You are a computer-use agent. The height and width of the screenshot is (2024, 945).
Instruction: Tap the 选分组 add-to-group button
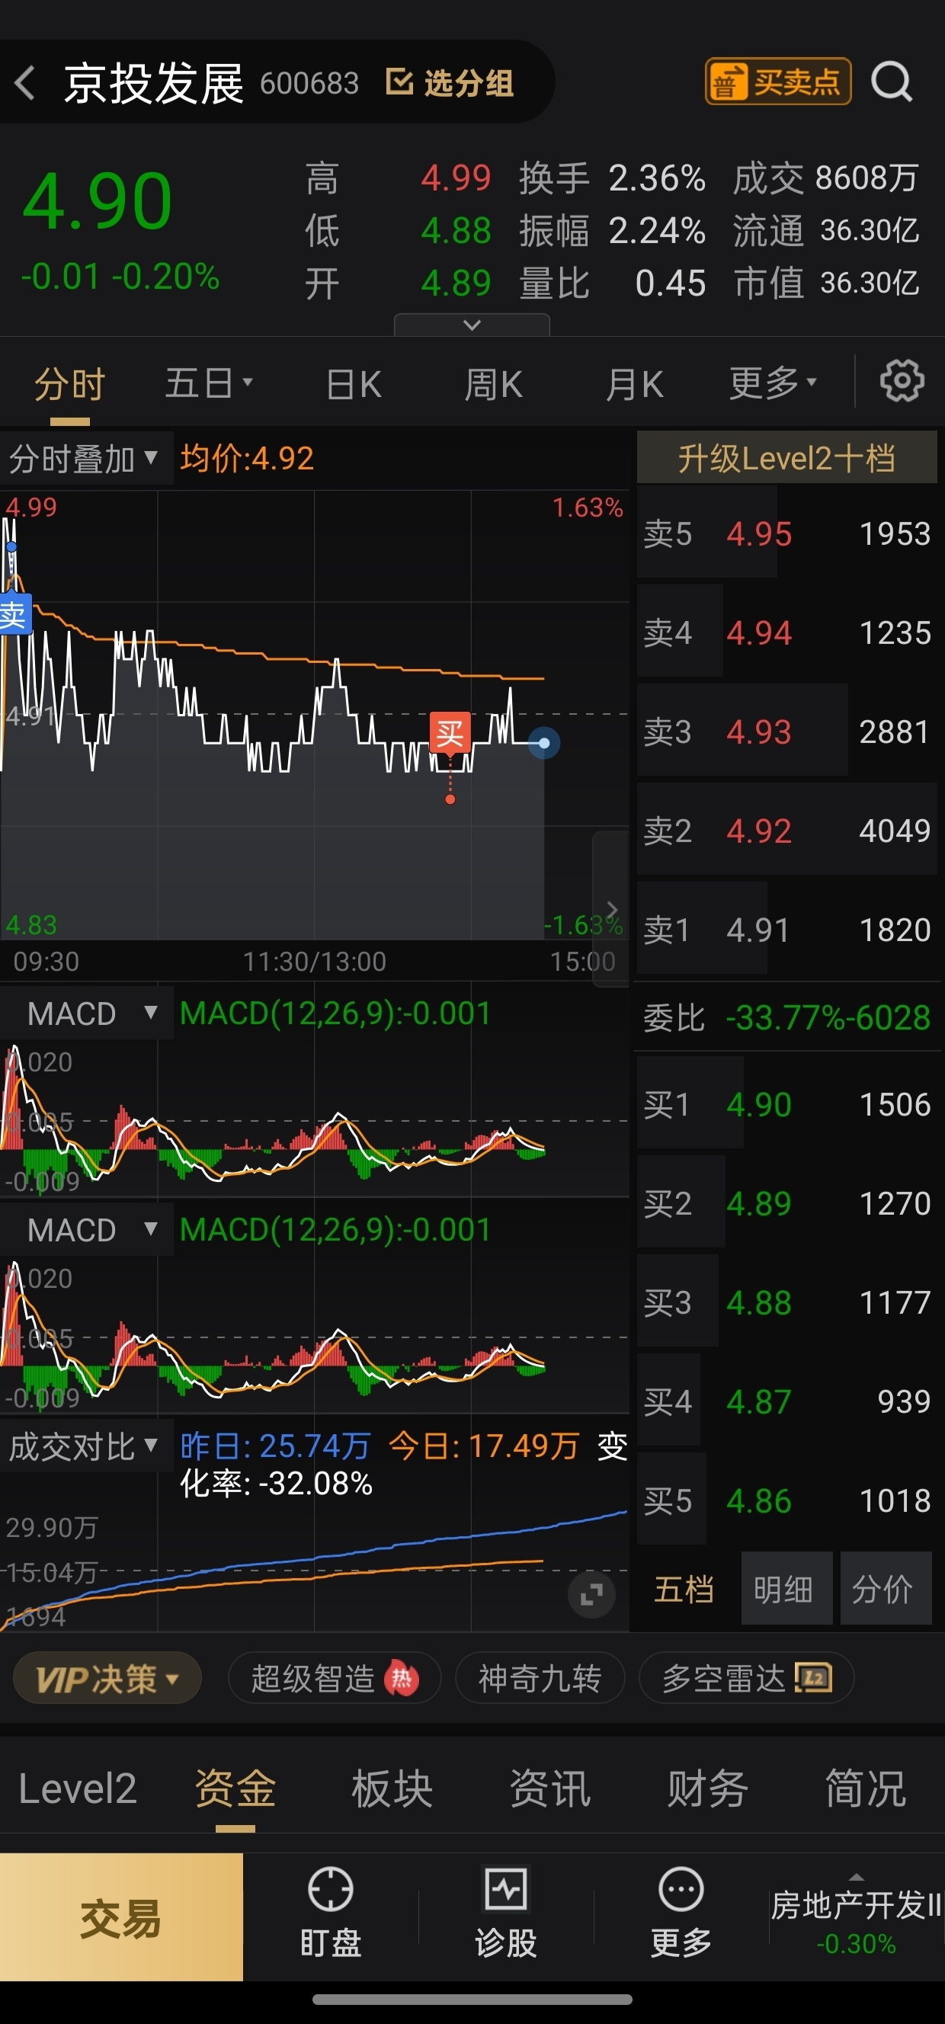click(x=450, y=82)
